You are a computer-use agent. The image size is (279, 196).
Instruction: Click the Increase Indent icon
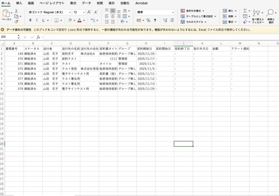(x=113, y=22)
